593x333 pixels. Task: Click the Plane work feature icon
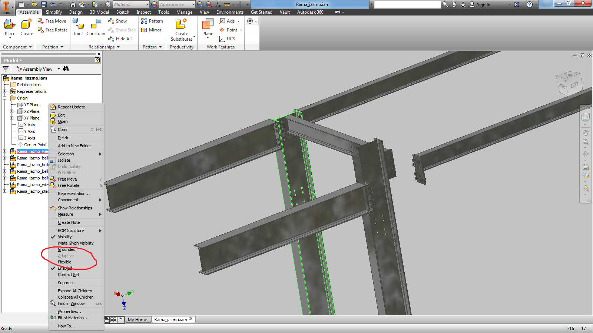coord(208,24)
